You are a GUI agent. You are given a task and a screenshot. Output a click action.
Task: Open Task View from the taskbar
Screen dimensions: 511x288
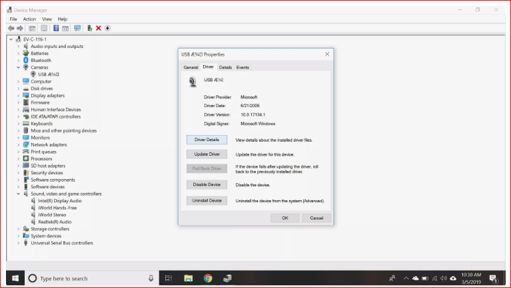[168, 278]
